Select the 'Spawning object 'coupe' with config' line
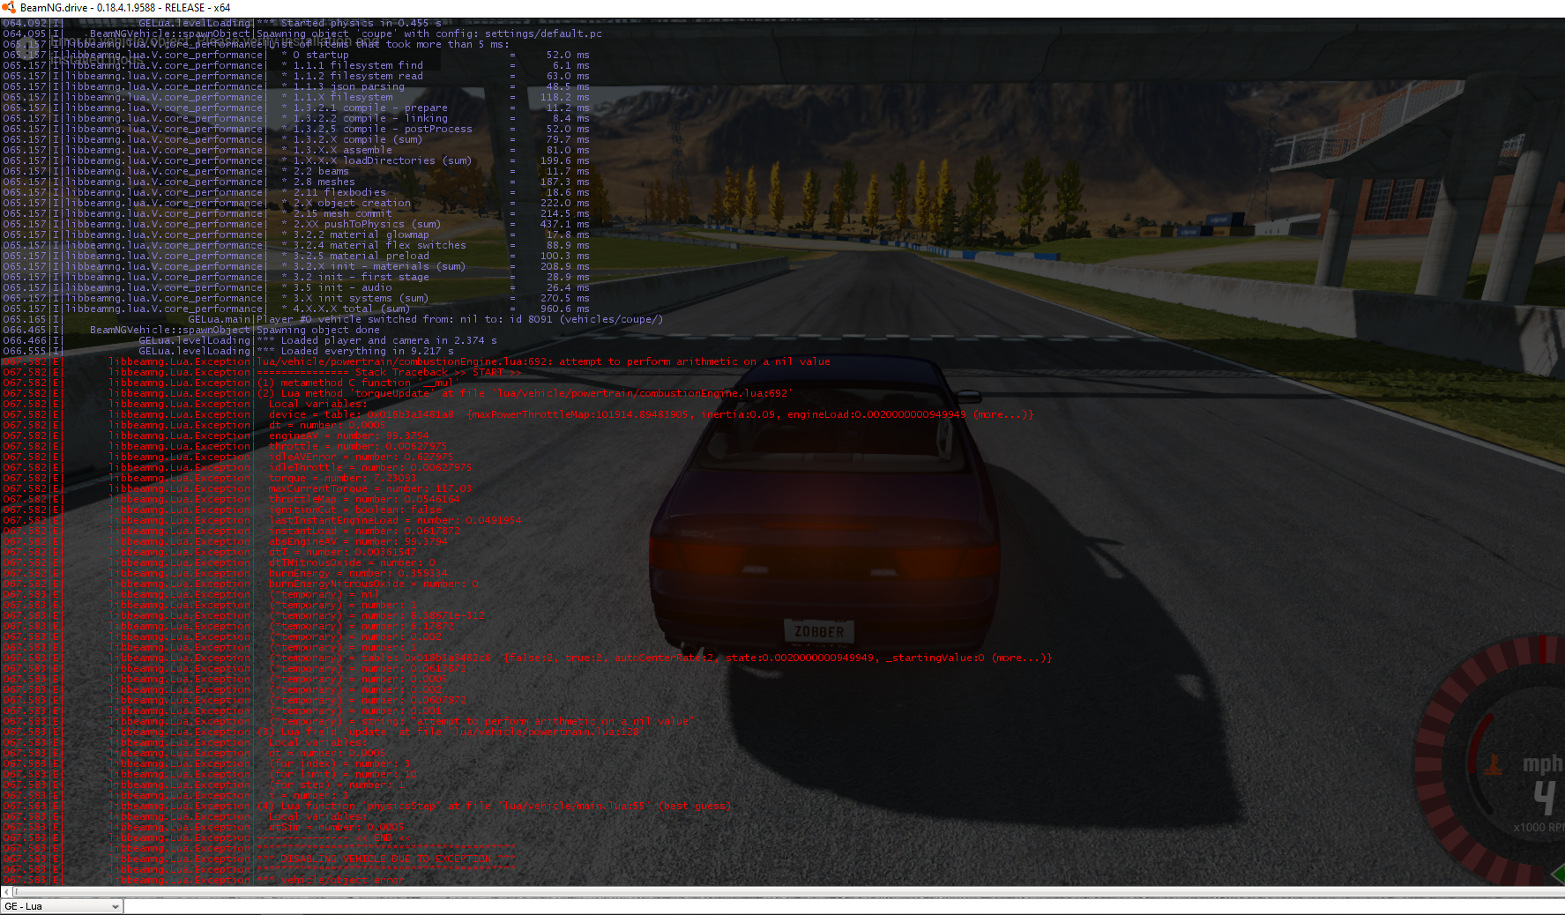Screen dimensions: 1565x915 [x=429, y=33]
